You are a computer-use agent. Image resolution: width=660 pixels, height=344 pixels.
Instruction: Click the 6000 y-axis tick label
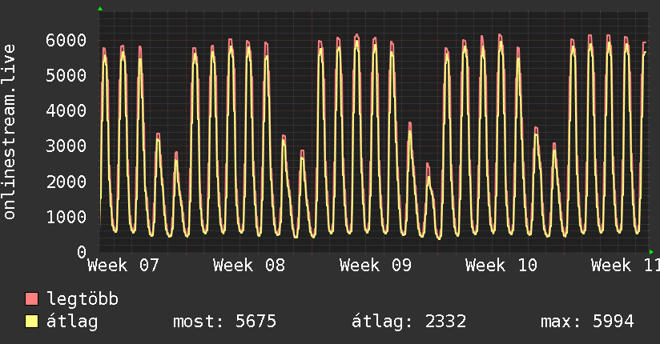[65, 40]
